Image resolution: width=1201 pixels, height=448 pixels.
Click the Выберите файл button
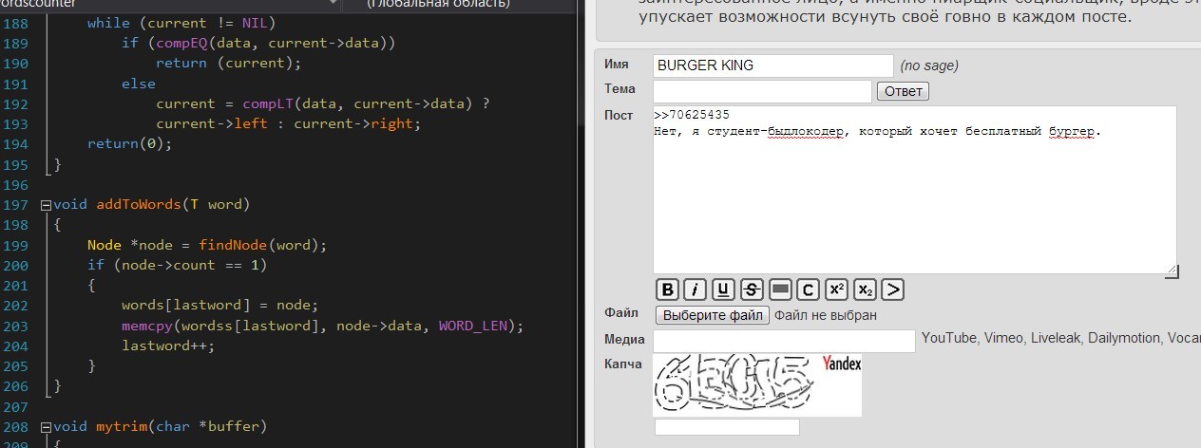[713, 314]
